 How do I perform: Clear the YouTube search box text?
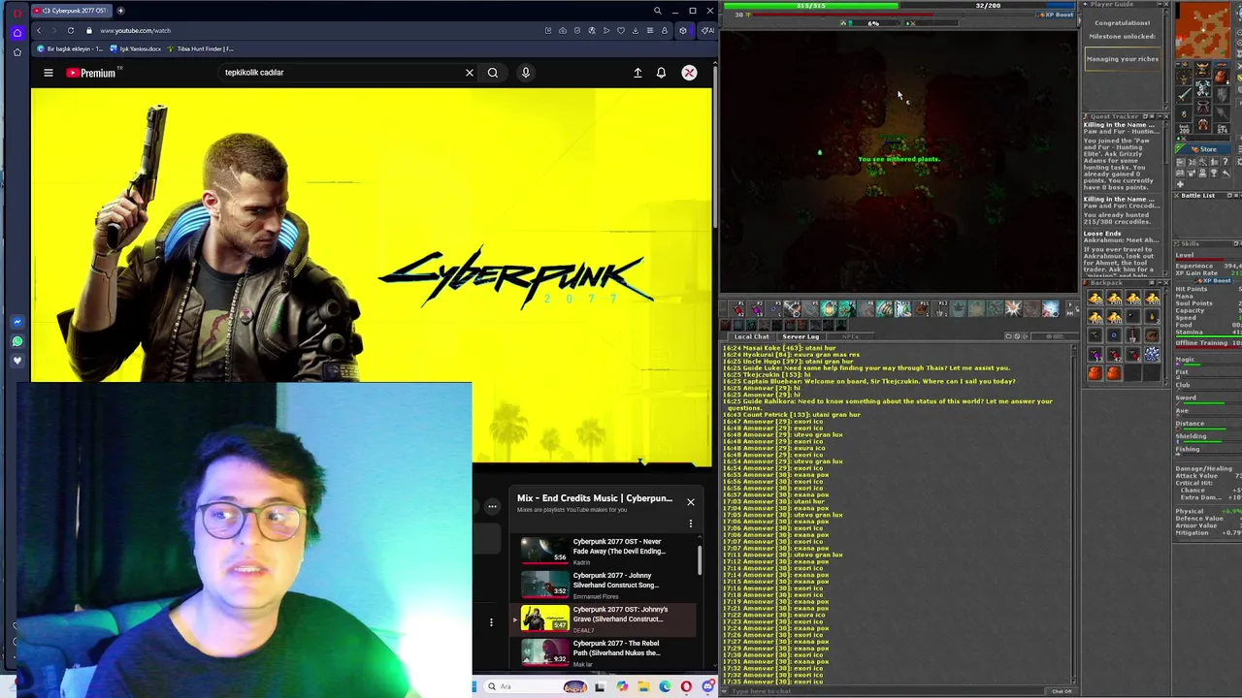[x=470, y=73]
